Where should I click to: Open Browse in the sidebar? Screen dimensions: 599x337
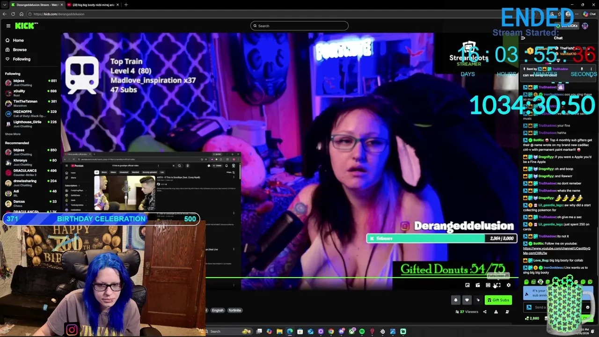coord(20,50)
